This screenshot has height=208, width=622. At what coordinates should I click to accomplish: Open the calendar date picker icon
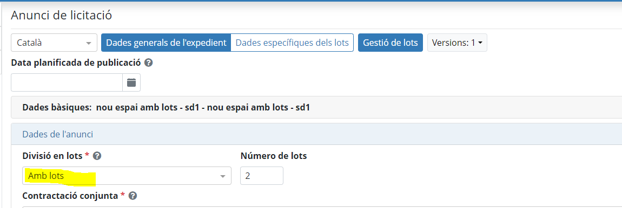coord(131,82)
